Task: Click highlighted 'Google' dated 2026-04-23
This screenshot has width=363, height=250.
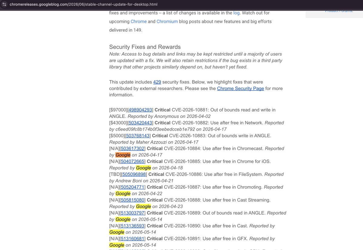Action: click(x=143, y=206)
